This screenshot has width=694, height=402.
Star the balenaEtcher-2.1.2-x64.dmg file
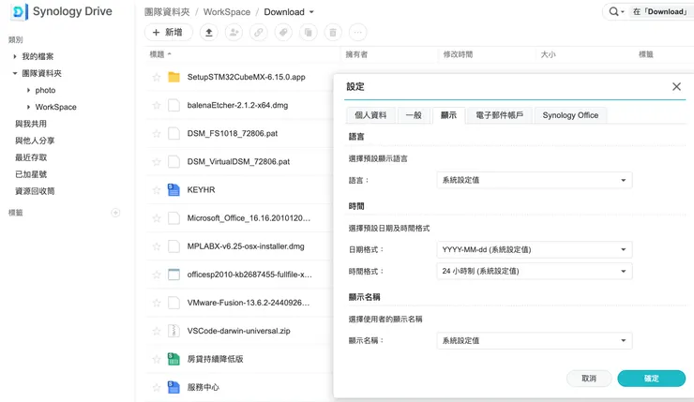(157, 105)
